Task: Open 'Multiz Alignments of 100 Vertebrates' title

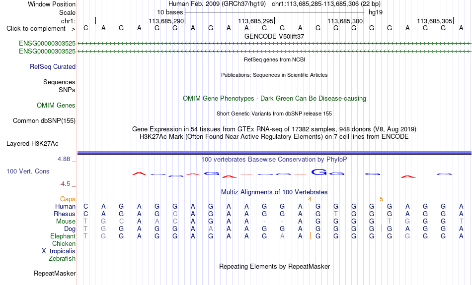Action: tap(274, 192)
